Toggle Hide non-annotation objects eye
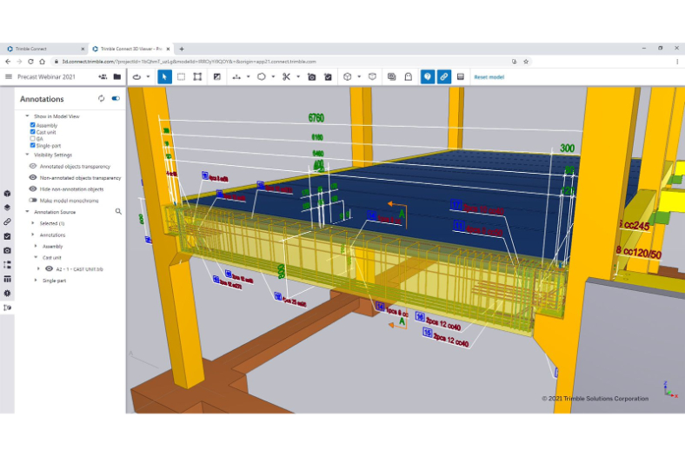 (x=33, y=189)
